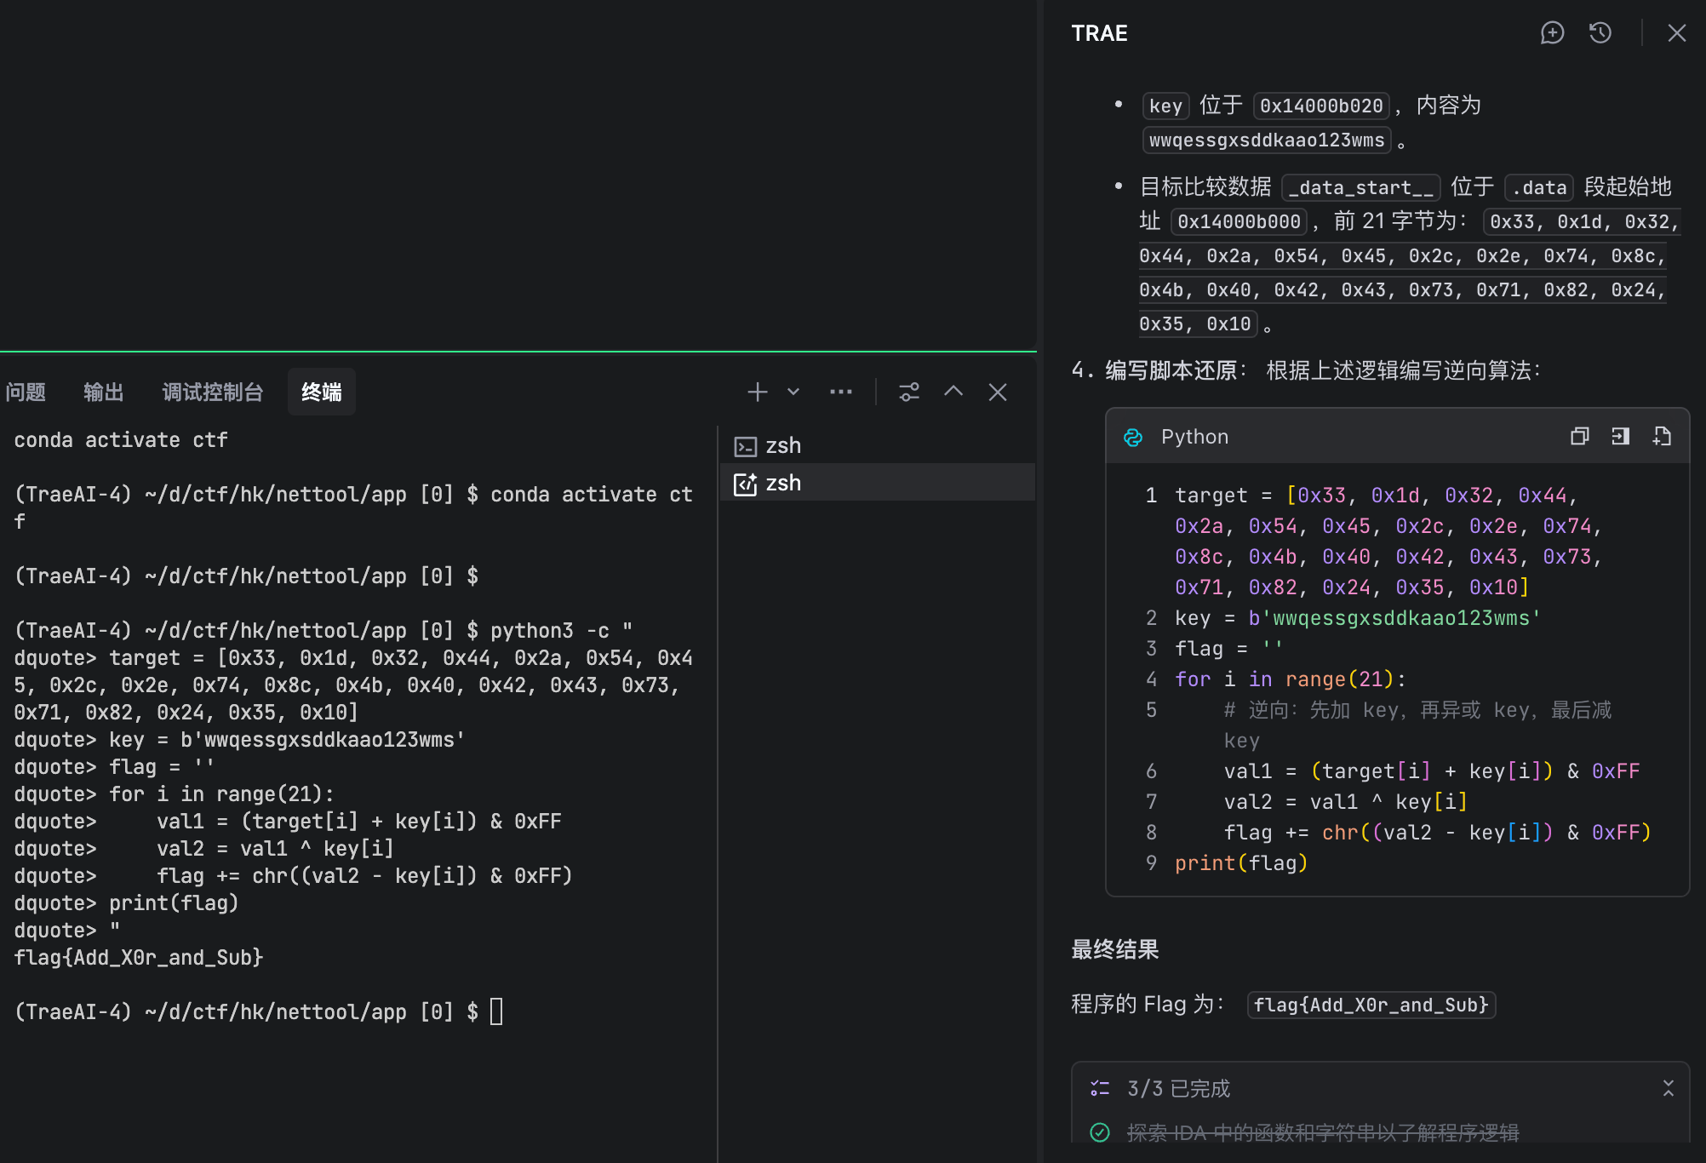Open terminal panel more actions ellipsis
Screen dimensions: 1706x1163
pyautogui.click(x=840, y=392)
